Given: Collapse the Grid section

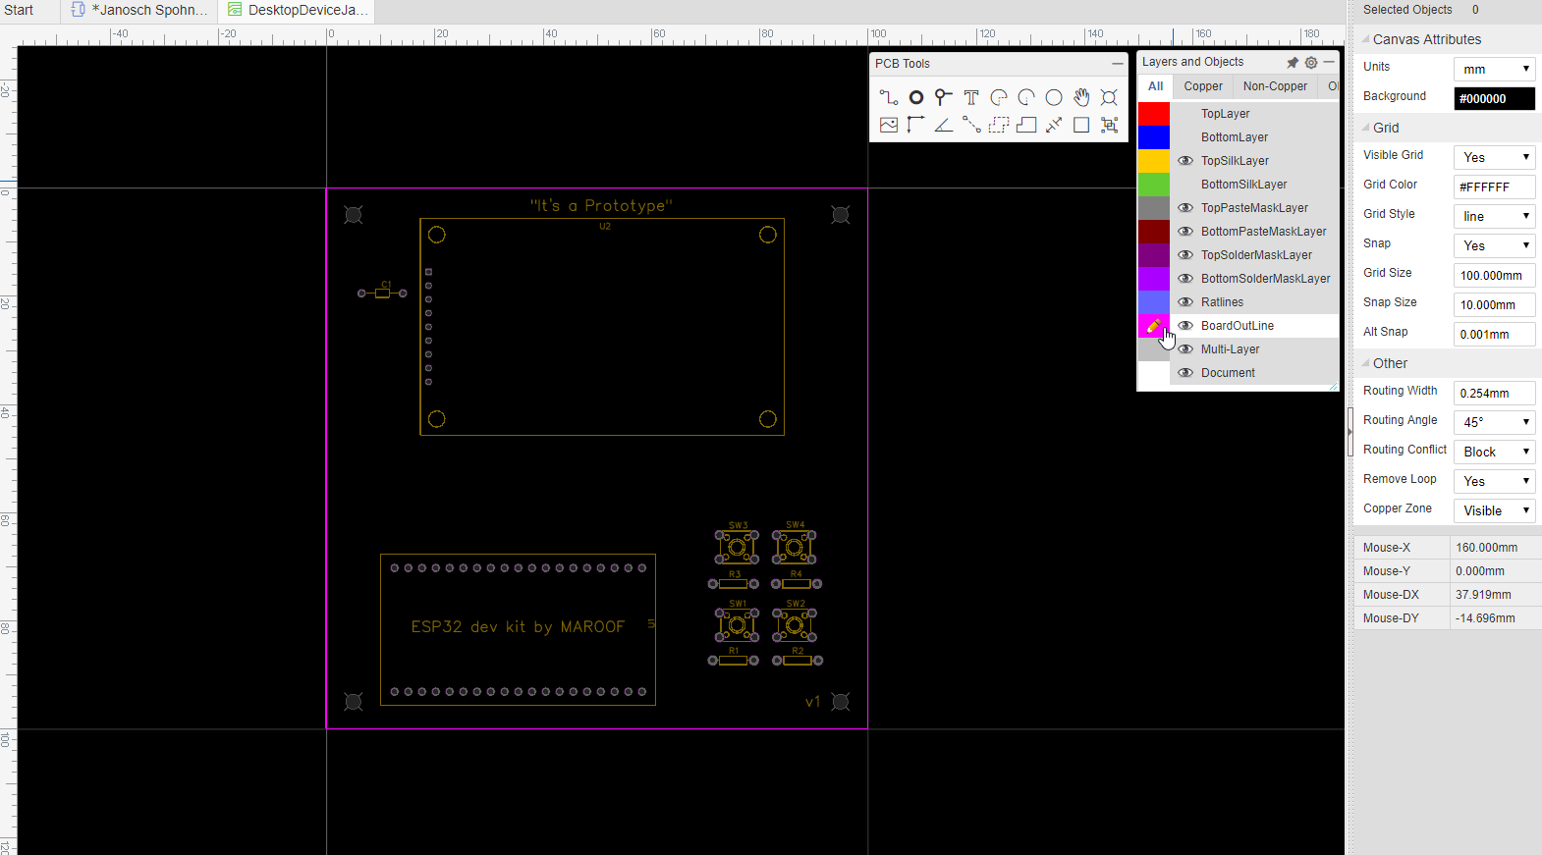Looking at the screenshot, I should 1365,128.
